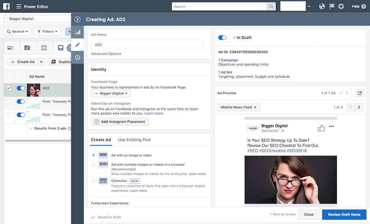Click Review Draft Items button
370x224 pixels.
pyautogui.click(x=344, y=214)
